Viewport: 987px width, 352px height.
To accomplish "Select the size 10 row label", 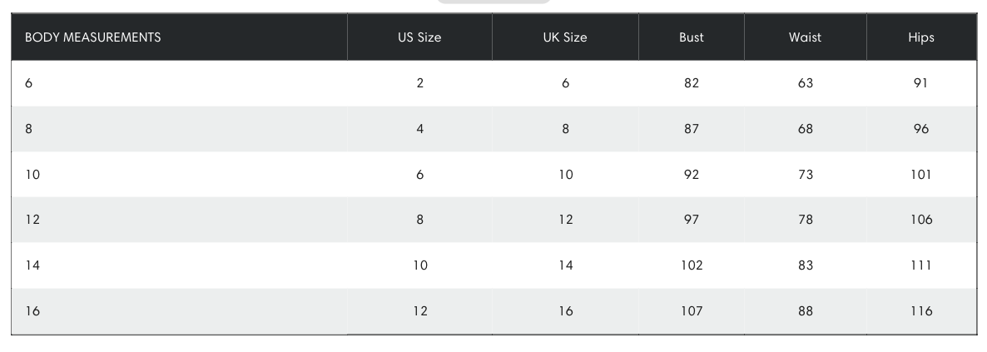I will [x=32, y=175].
